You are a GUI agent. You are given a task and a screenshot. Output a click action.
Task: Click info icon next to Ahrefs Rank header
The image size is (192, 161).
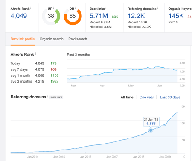[x=31, y=8]
